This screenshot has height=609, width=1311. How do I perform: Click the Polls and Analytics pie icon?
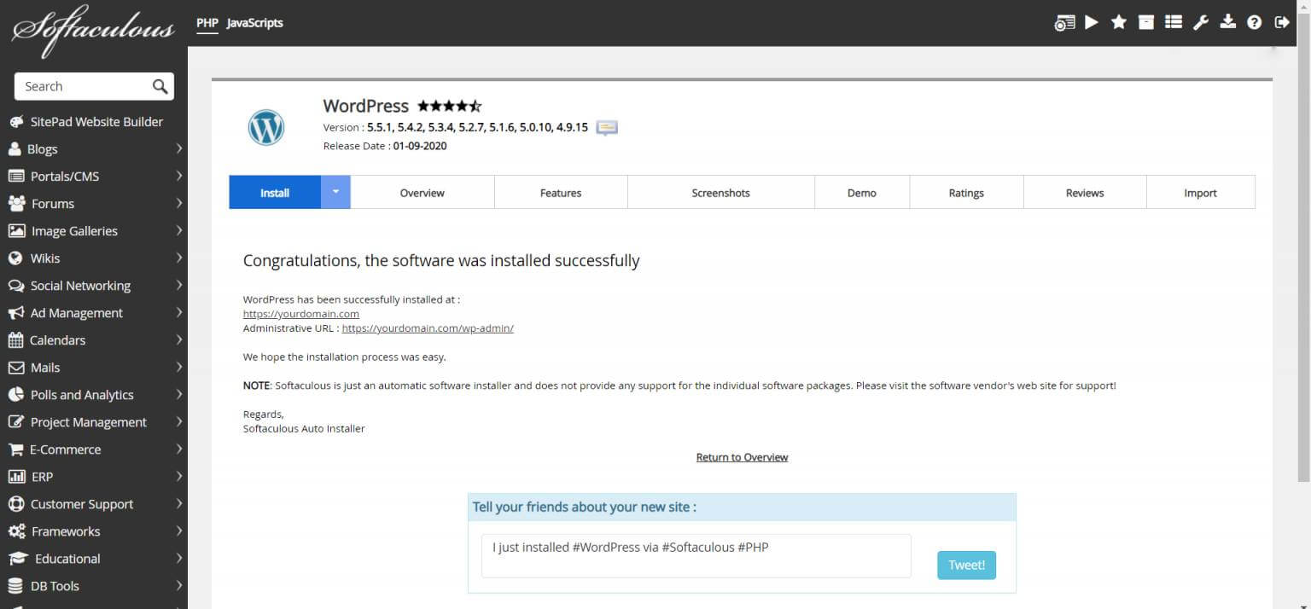click(x=15, y=395)
